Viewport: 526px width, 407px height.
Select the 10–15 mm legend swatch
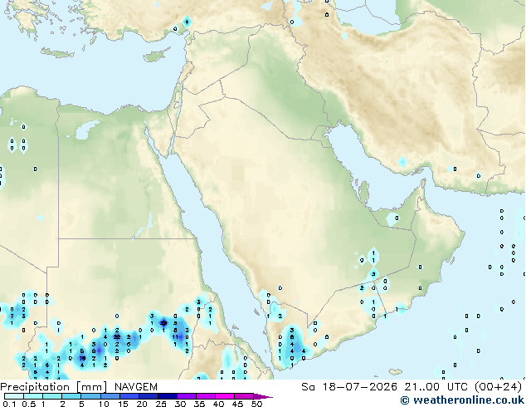(110, 396)
